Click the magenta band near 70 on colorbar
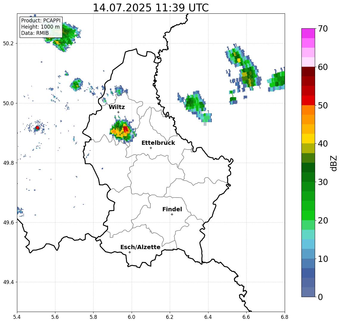The width and height of the screenshot is (341, 323). pos(308,33)
